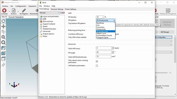177x99 pixels.
Task: Click the Conectar power icon in Repetier-Host
Action: point(4,10)
